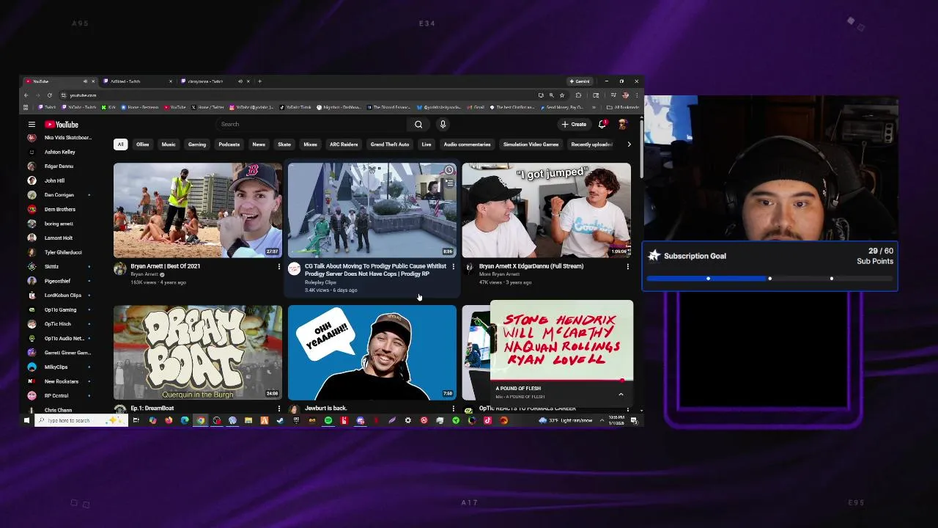Open Chrome extensions puzzle icon

click(578, 95)
